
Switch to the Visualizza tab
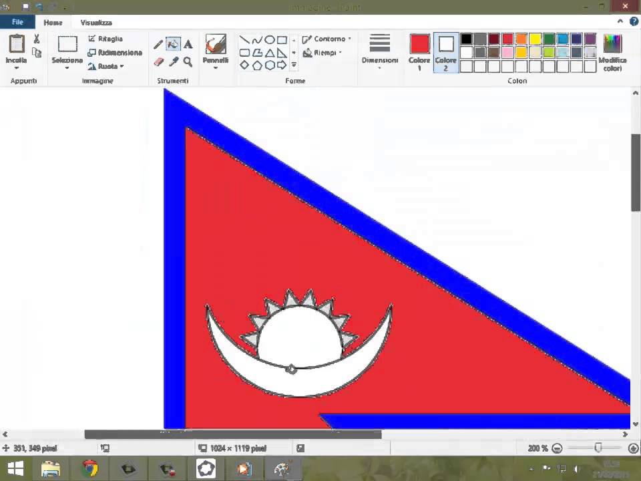point(96,23)
